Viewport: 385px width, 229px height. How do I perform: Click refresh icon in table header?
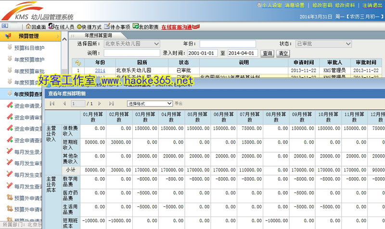point(78,63)
